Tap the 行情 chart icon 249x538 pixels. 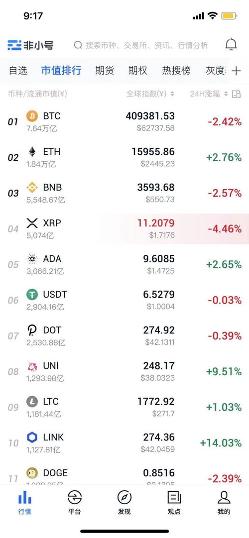pos(25,497)
